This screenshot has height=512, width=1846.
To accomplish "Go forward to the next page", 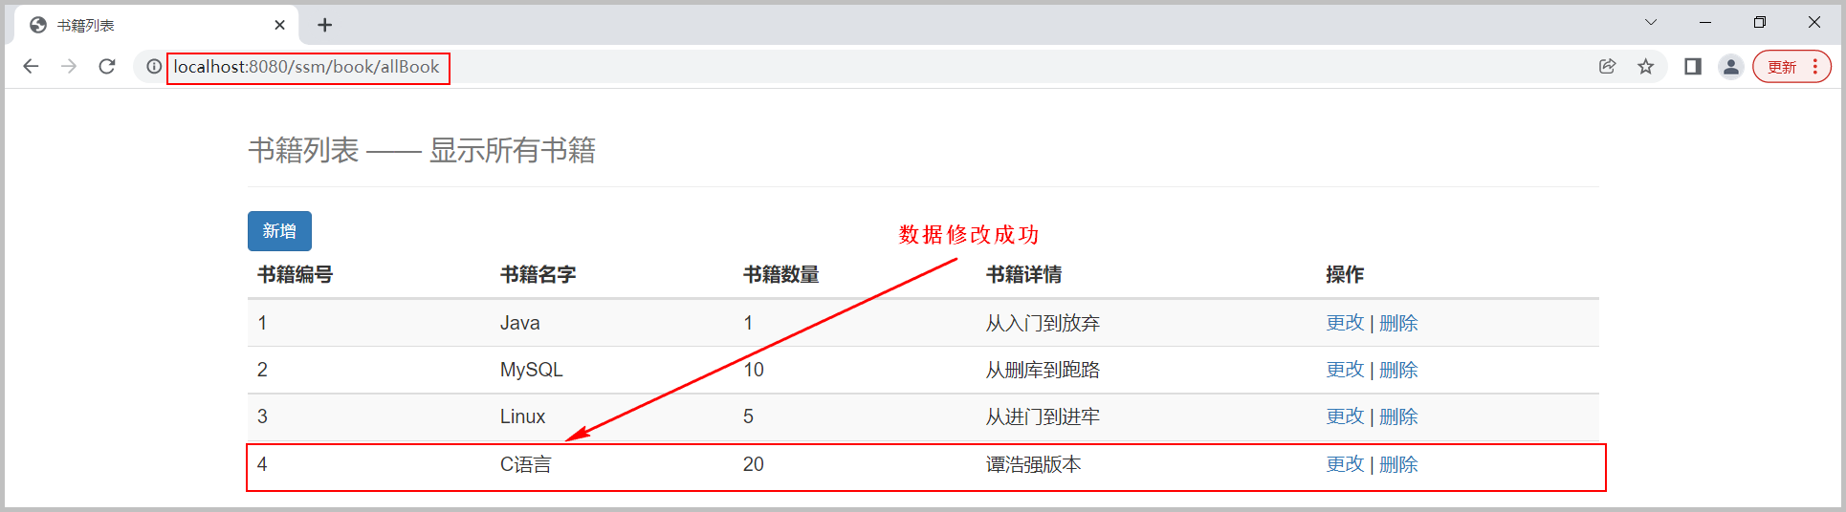I will point(69,66).
